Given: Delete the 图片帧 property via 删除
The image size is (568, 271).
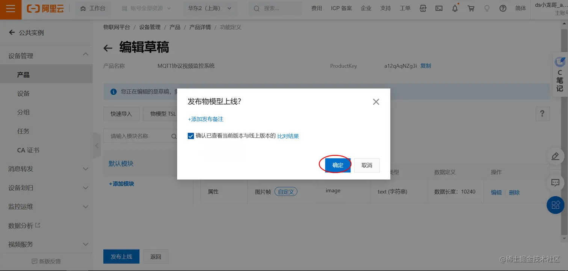Looking at the screenshot, I should tap(514, 192).
